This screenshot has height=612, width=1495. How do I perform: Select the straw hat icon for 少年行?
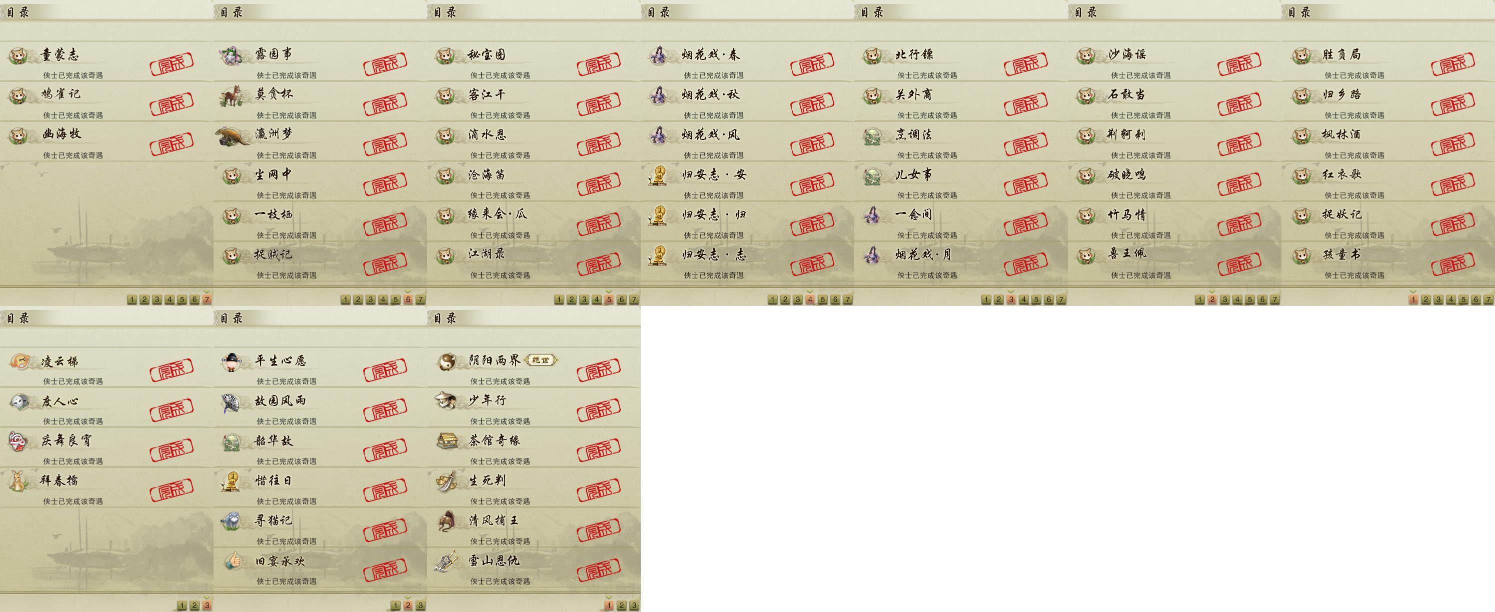[446, 401]
